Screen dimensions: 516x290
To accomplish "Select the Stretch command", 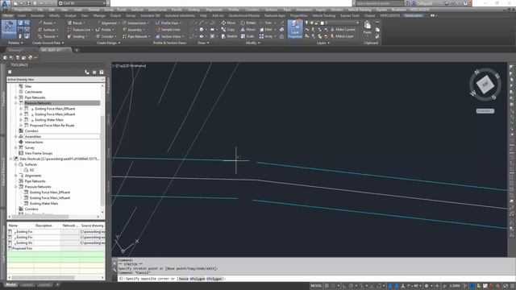I will tap(229, 36).
